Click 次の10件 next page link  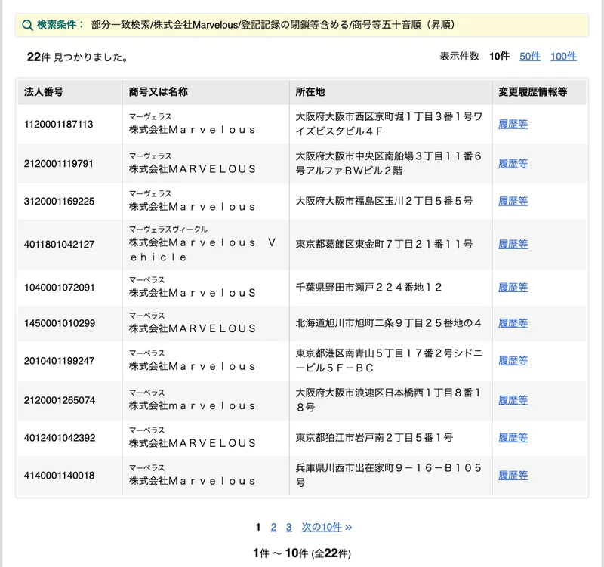(327, 527)
